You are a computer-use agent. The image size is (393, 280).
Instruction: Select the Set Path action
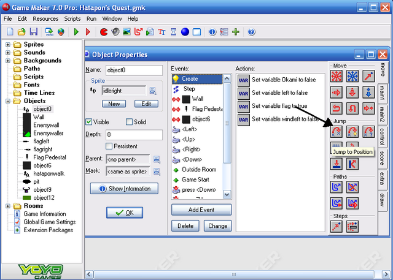[x=337, y=187]
